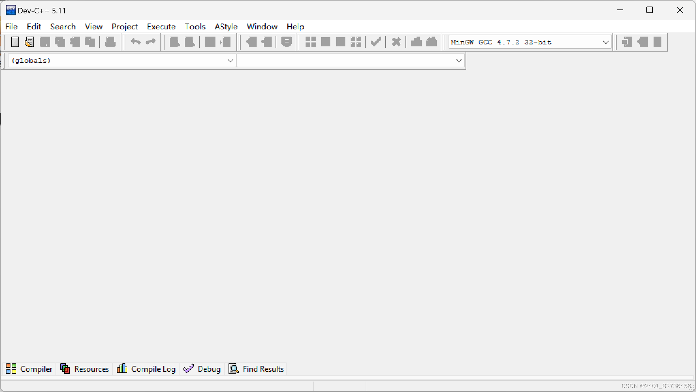The height and width of the screenshot is (392, 696).
Task: Expand the (globals) class dropdown
Action: (230, 60)
